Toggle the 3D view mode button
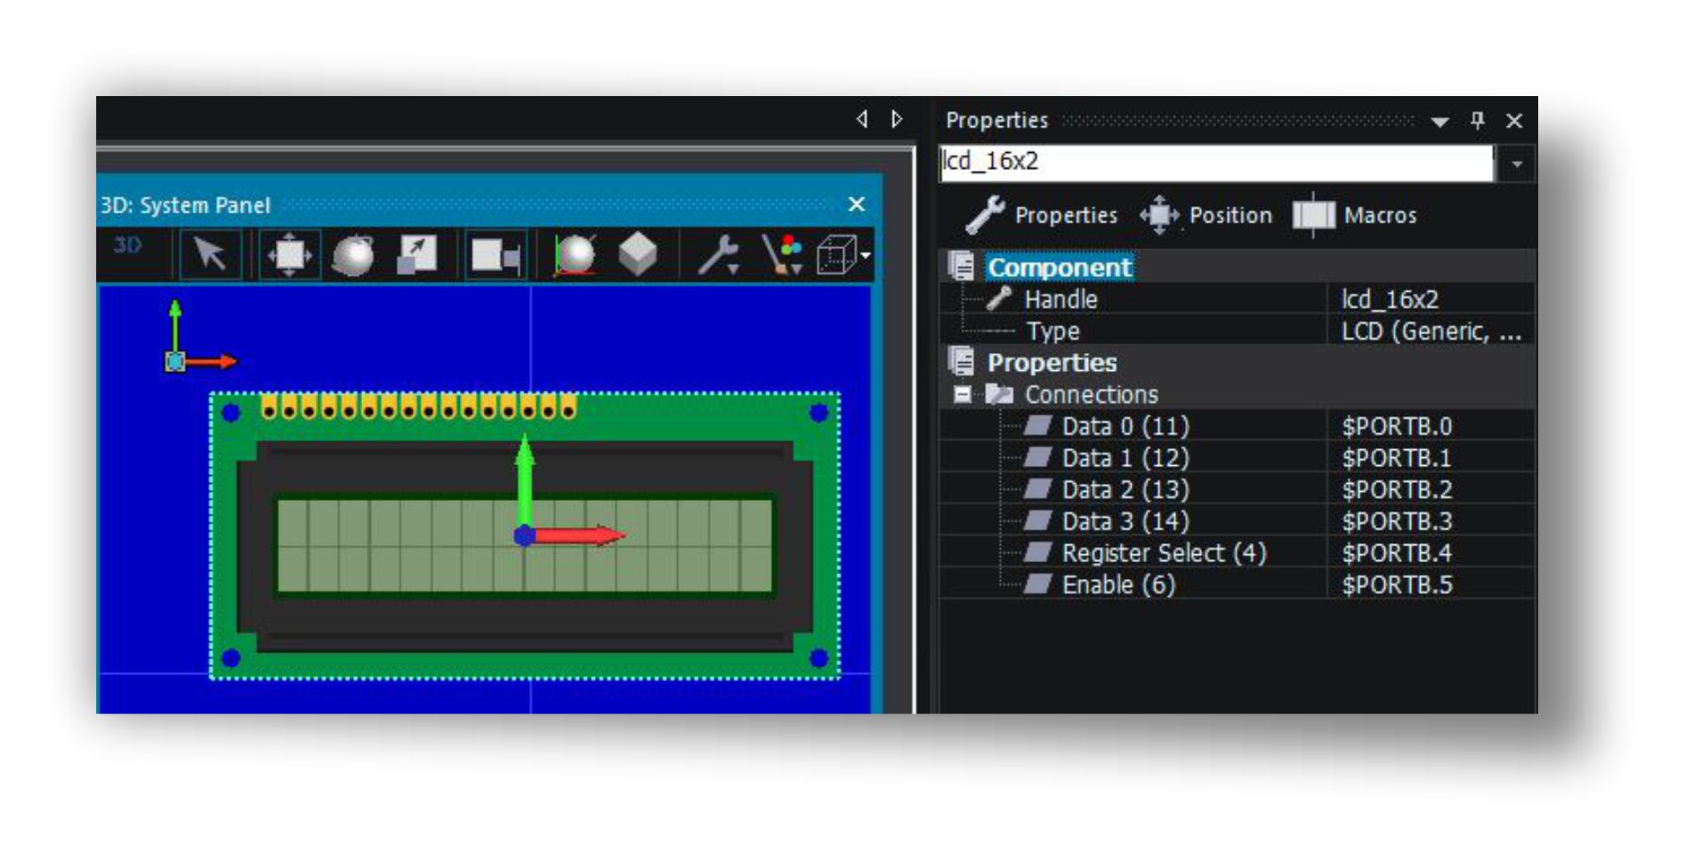The image size is (1685, 853). point(127,245)
